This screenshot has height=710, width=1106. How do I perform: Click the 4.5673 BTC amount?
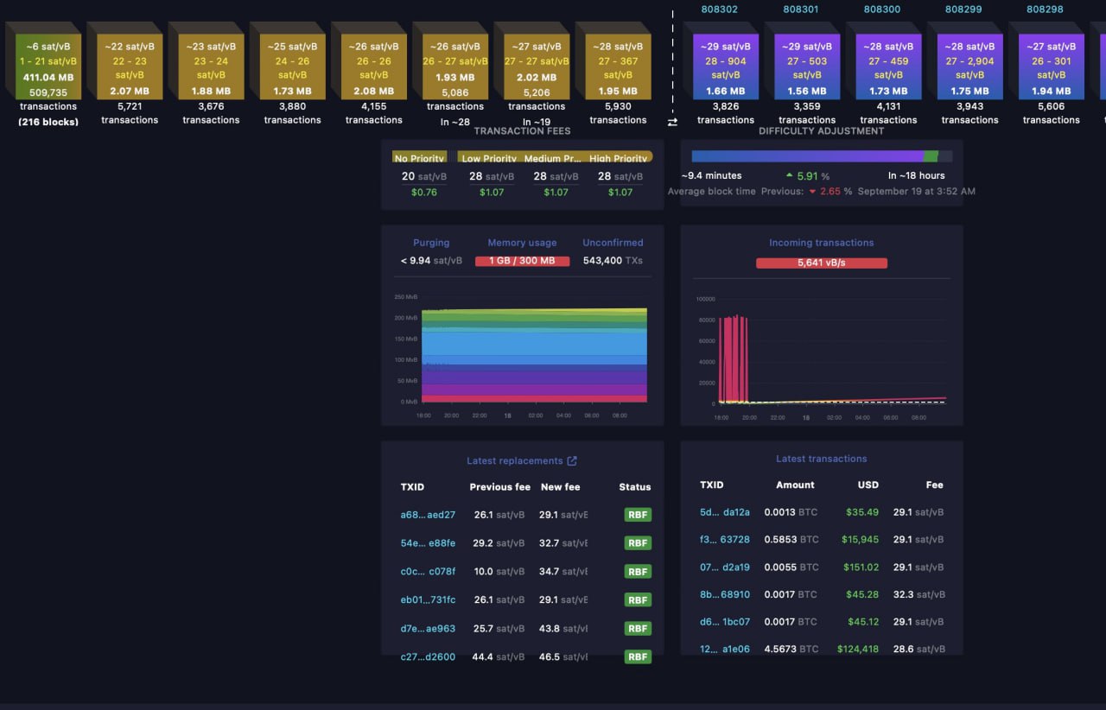(791, 649)
